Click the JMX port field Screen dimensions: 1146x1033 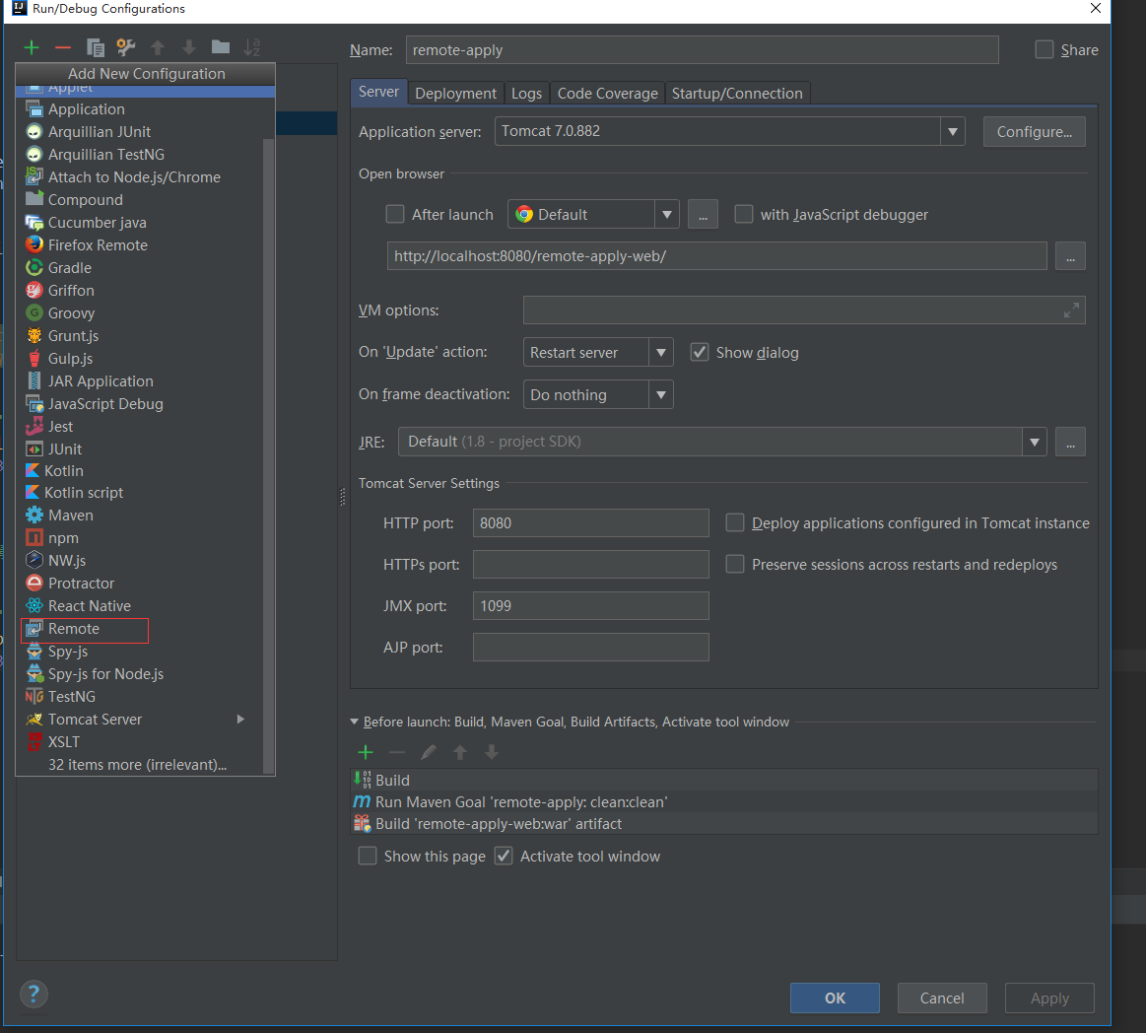(x=590, y=606)
